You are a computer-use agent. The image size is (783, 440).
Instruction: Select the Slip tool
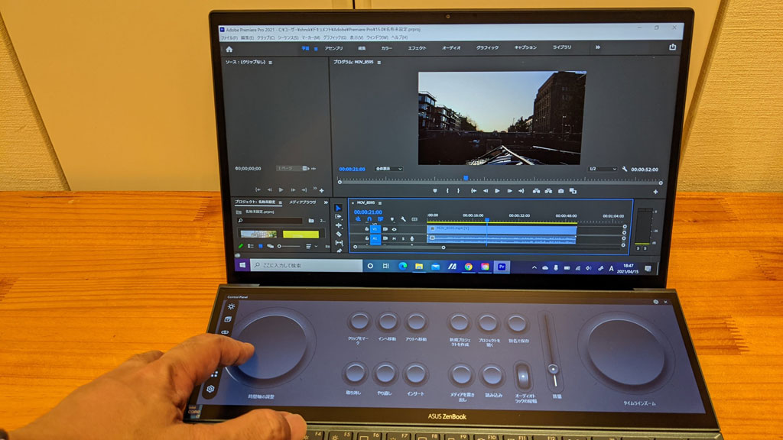click(339, 243)
